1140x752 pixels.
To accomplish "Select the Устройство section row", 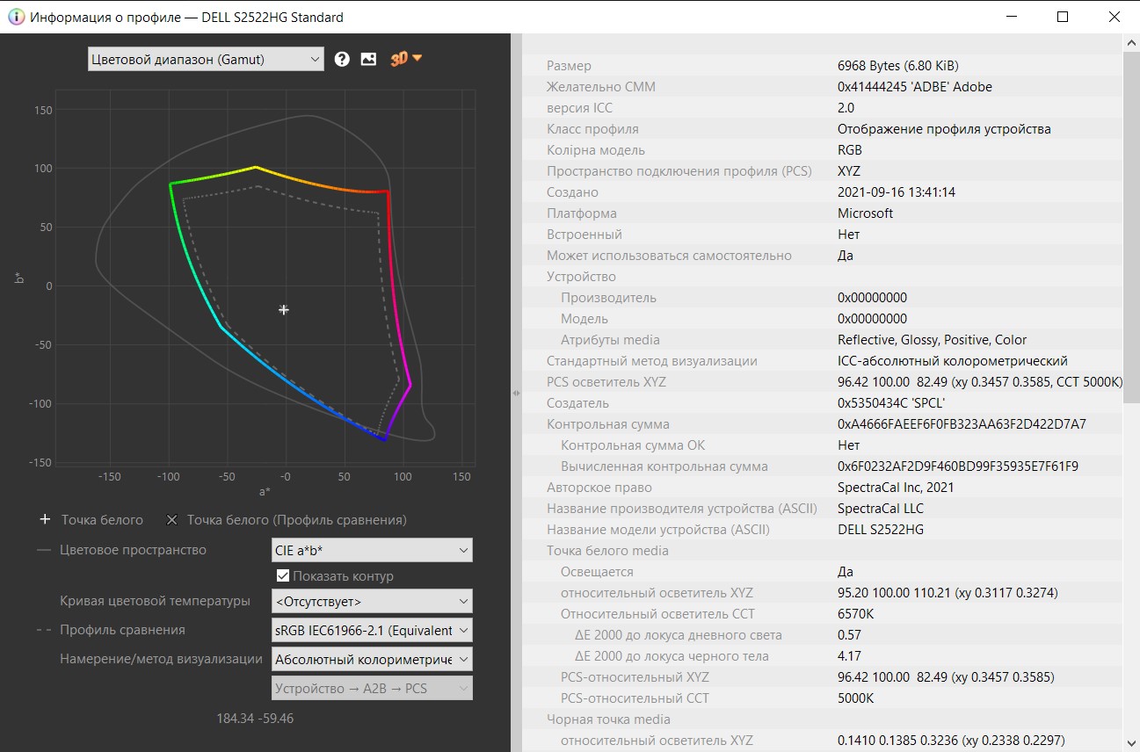I will point(823,277).
